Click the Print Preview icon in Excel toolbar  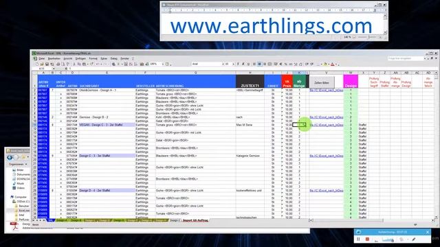click(x=63, y=64)
